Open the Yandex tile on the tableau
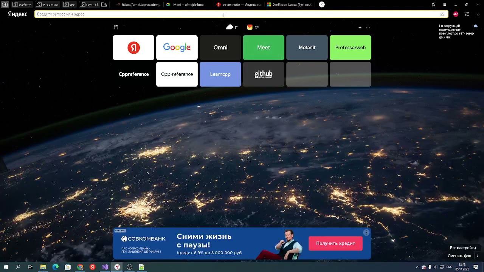 click(133, 48)
